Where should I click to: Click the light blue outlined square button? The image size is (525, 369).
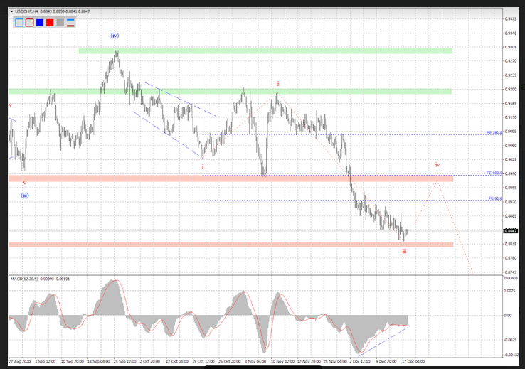(19, 22)
